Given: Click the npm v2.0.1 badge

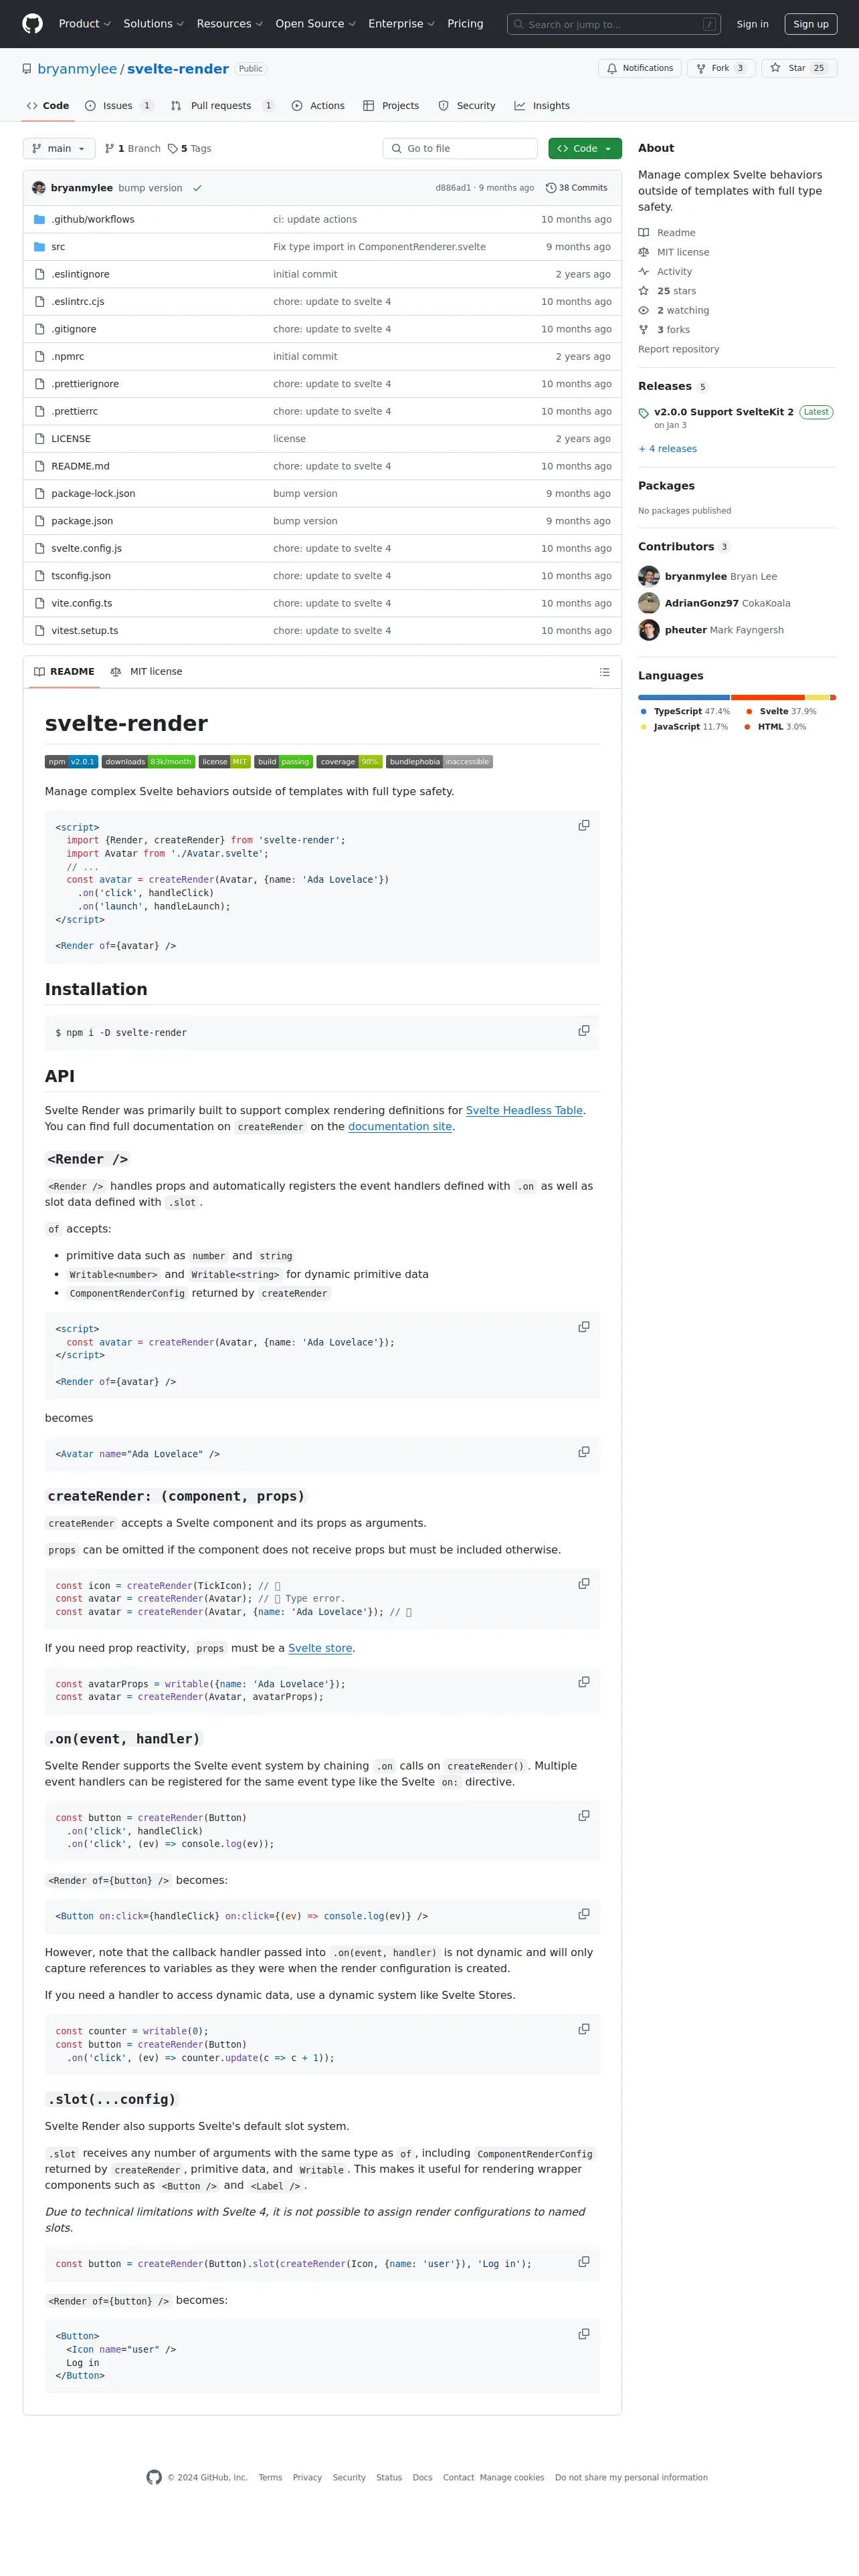Looking at the screenshot, I should pos(71,762).
